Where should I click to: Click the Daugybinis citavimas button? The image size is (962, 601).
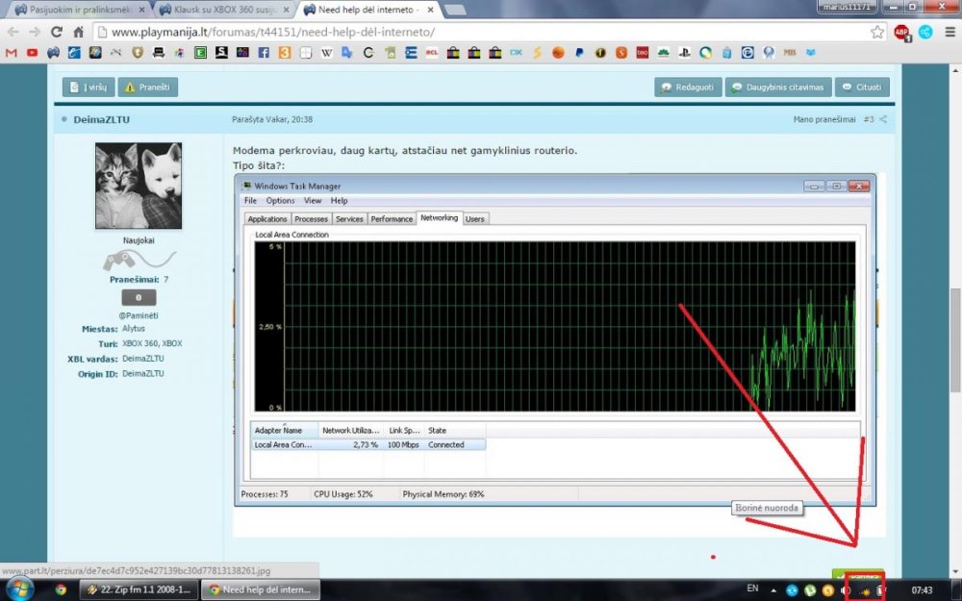[x=778, y=88]
